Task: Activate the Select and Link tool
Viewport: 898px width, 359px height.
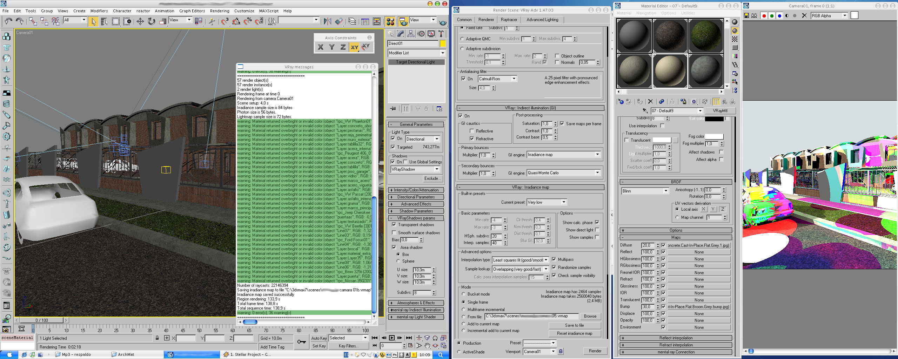Action: point(33,21)
